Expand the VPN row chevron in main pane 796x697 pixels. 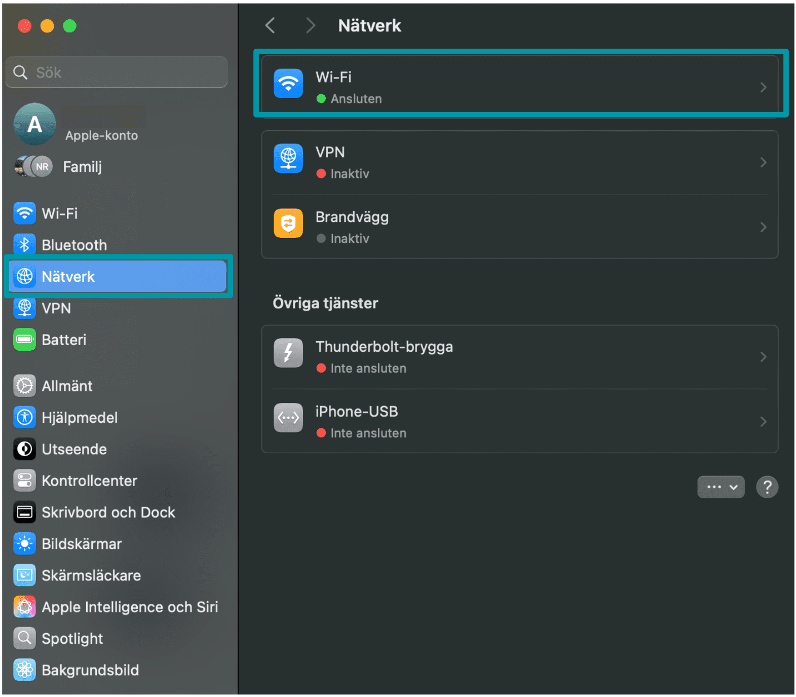tap(763, 162)
